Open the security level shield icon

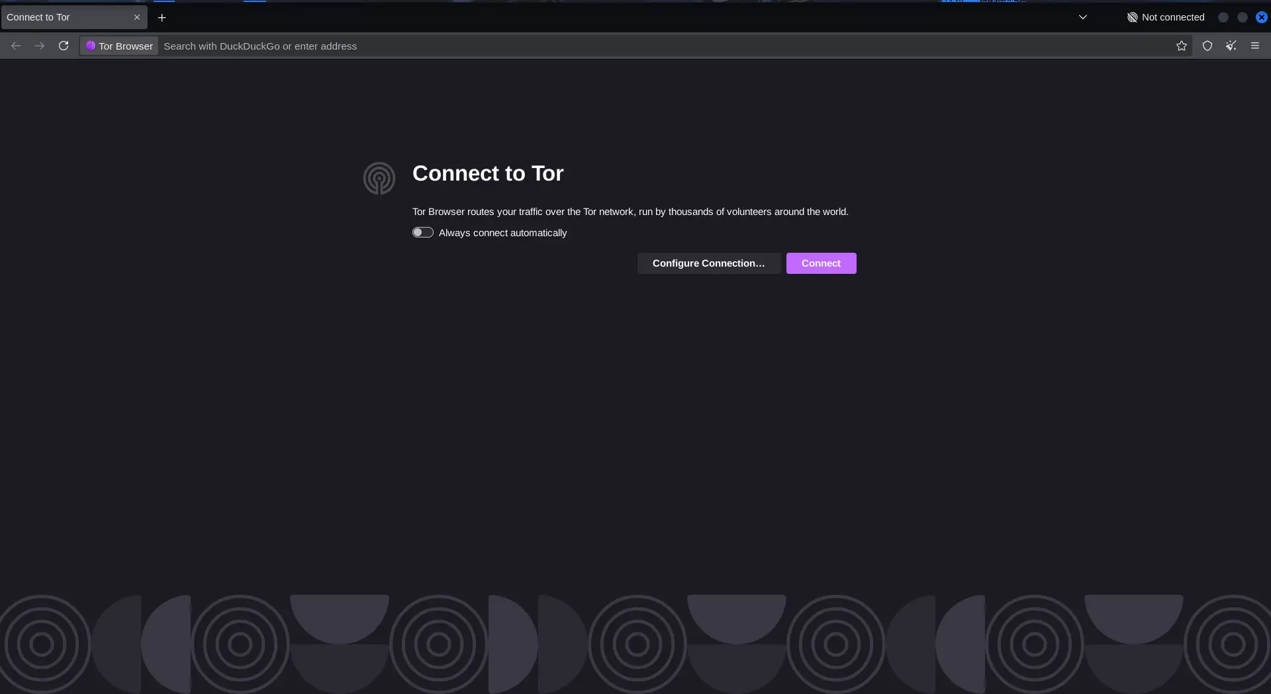(x=1207, y=46)
